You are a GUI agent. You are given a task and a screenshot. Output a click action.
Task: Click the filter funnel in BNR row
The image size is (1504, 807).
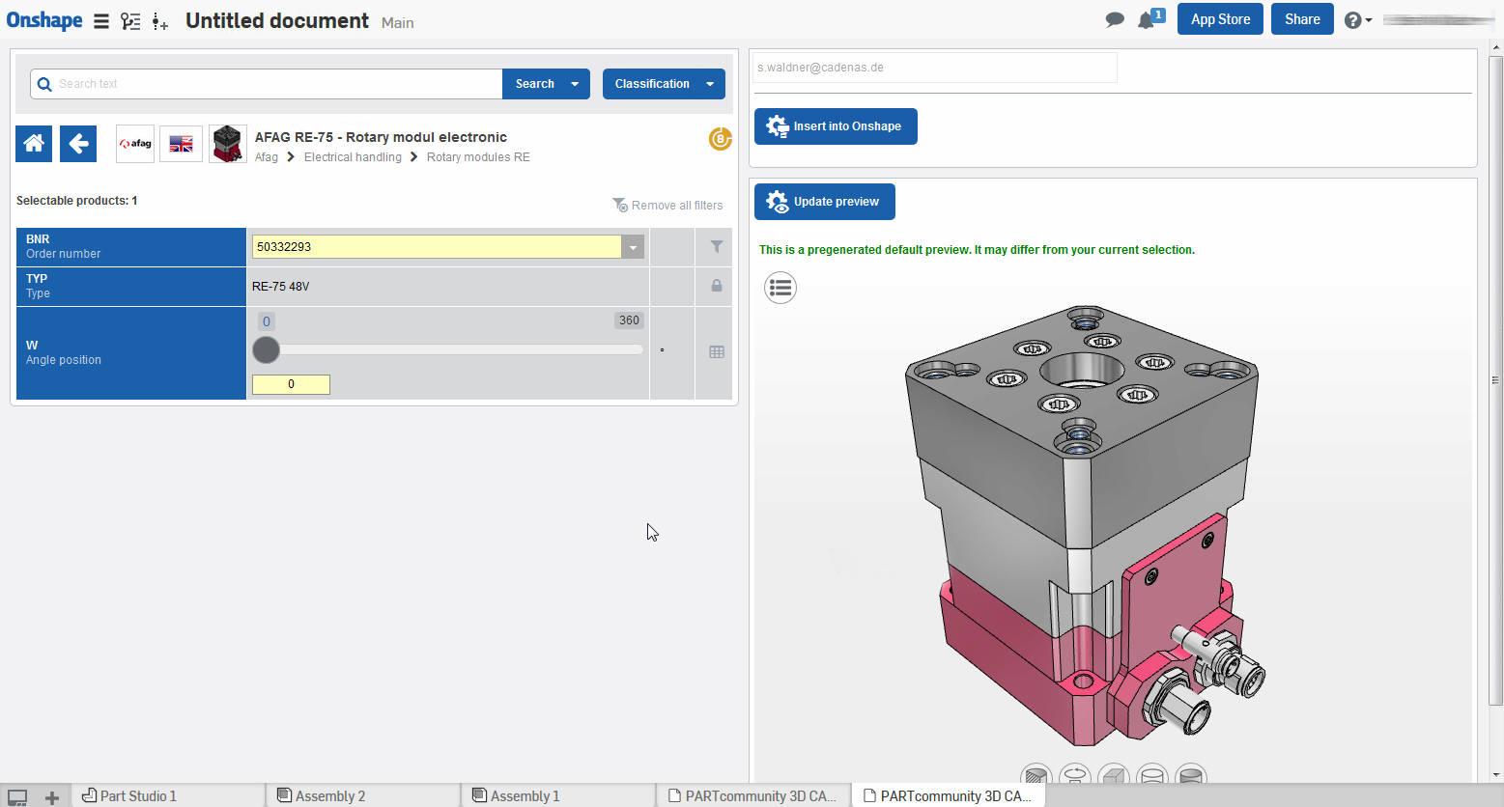click(x=717, y=247)
